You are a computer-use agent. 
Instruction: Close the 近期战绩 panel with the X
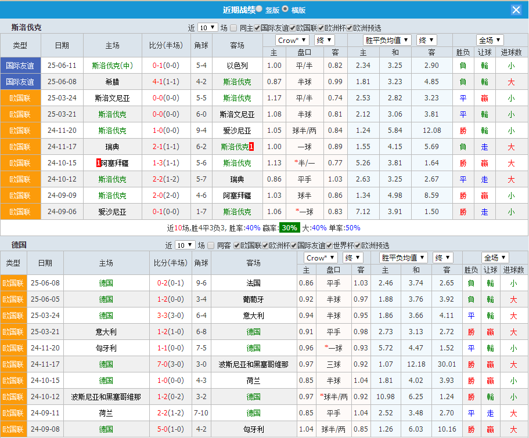tap(516, 9)
